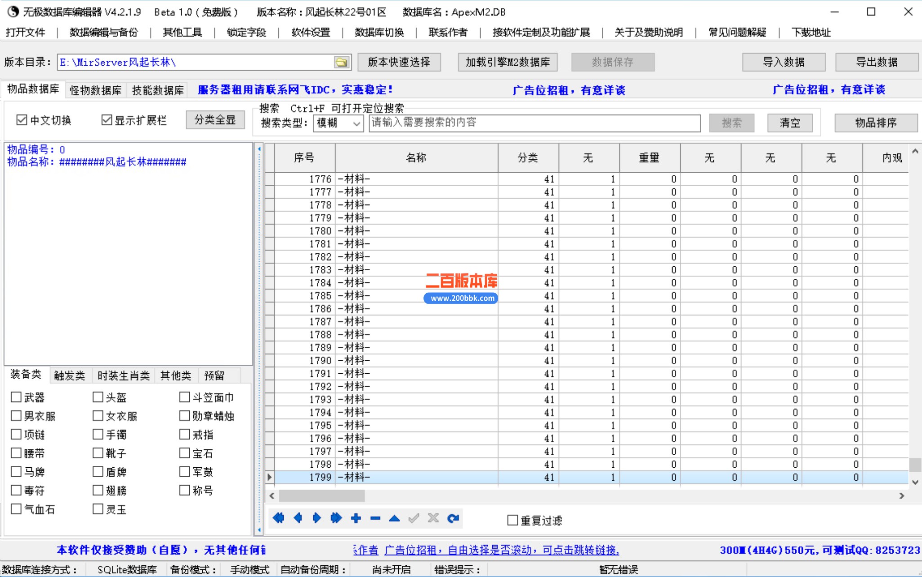Screen dimensions: 922x577
Task: Click the folder browse icon in version path
Action: coord(342,62)
